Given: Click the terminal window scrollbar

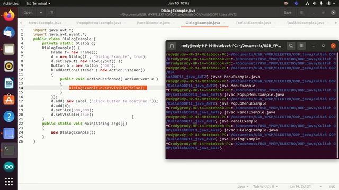Looking at the screenshot, I should pos(337,106).
